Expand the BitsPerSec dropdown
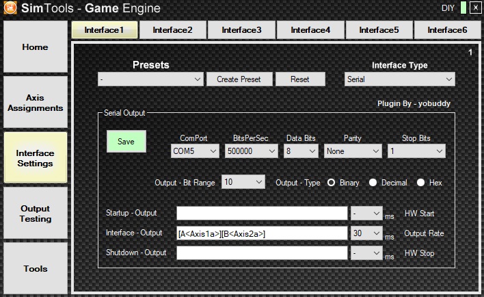This screenshot has width=484, height=297. [251, 151]
